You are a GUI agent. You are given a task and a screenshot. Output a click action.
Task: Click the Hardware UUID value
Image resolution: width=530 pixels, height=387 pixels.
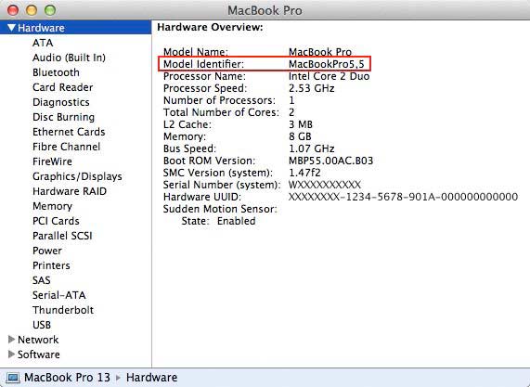click(403, 197)
